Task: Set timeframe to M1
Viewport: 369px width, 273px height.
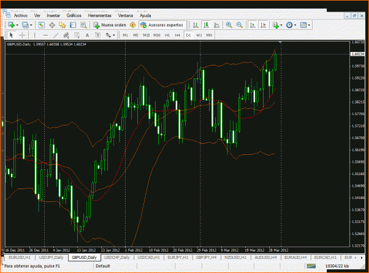Action: (x=125, y=36)
